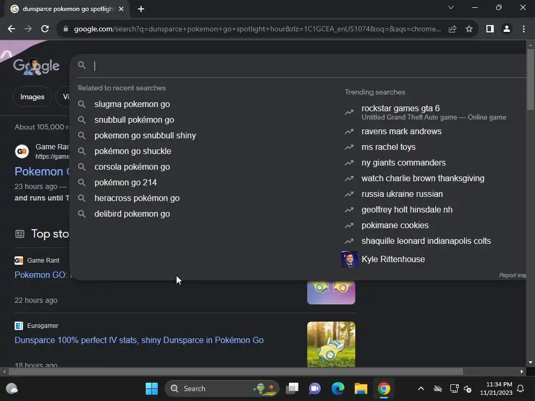This screenshot has height=401, width=535.
Task: Bookmark this tab with star icon
Action: click(469, 29)
